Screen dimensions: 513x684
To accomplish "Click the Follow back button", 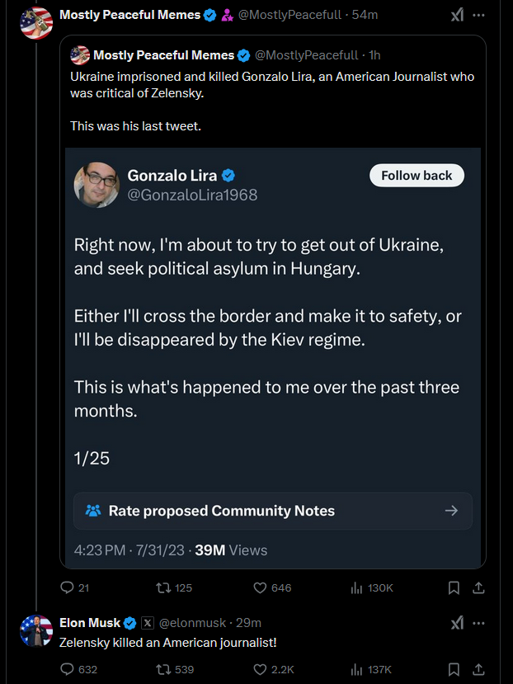I will click(417, 175).
